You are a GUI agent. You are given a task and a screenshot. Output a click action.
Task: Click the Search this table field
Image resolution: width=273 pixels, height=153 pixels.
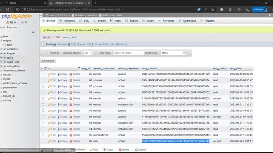click(128, 53)
